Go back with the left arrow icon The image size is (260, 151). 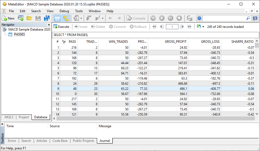[110, 18]
